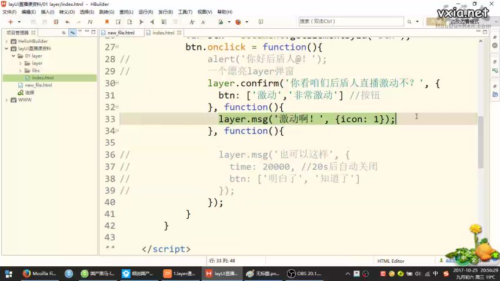Close the 项目管理器 panel tab
Image resolution: width=500 pixels, height=281 pixels.
33,32
